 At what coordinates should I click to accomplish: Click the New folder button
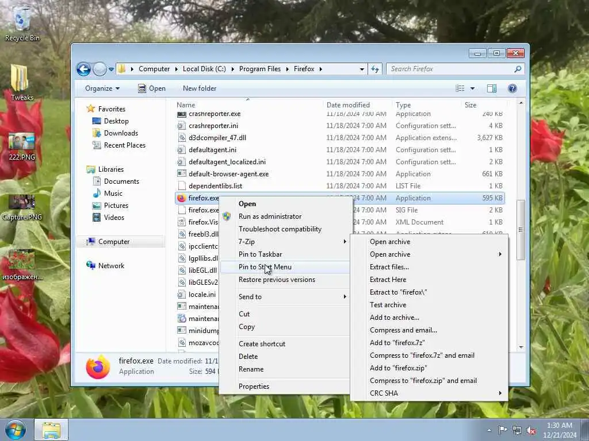pos(200,88)
